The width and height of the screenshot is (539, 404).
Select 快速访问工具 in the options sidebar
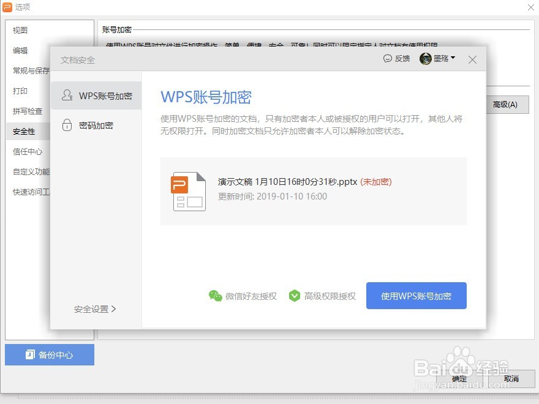pos(31,192)
